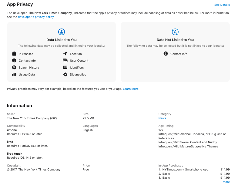Viewport: 248px width, 189px height.
Task: Click the Identifiers ID card icon
Action: 65,67
